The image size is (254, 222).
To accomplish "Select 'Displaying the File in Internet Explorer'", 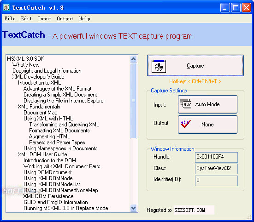I will [x=64, y=101].
